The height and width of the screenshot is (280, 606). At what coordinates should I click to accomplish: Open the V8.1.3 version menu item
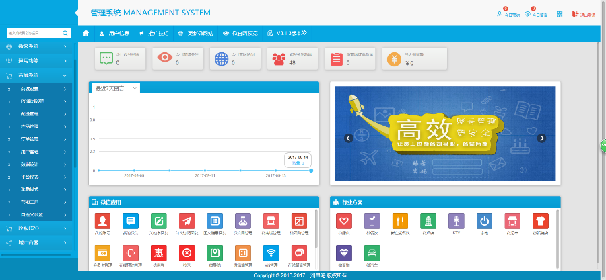(x=287, y=33)
